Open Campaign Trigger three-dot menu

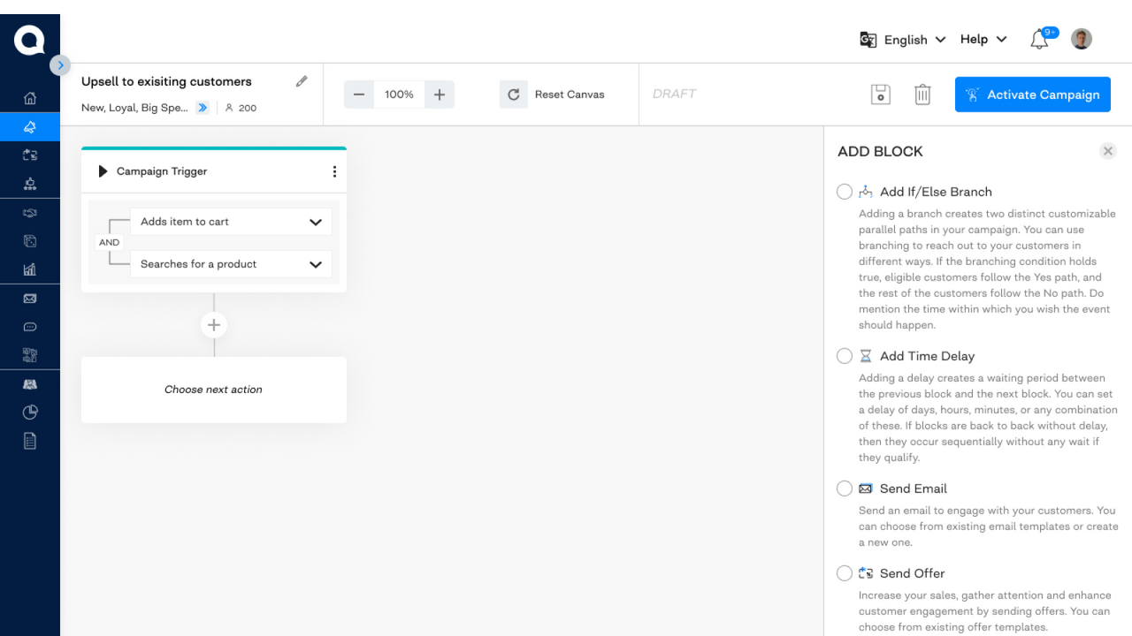tap(334, 171)
